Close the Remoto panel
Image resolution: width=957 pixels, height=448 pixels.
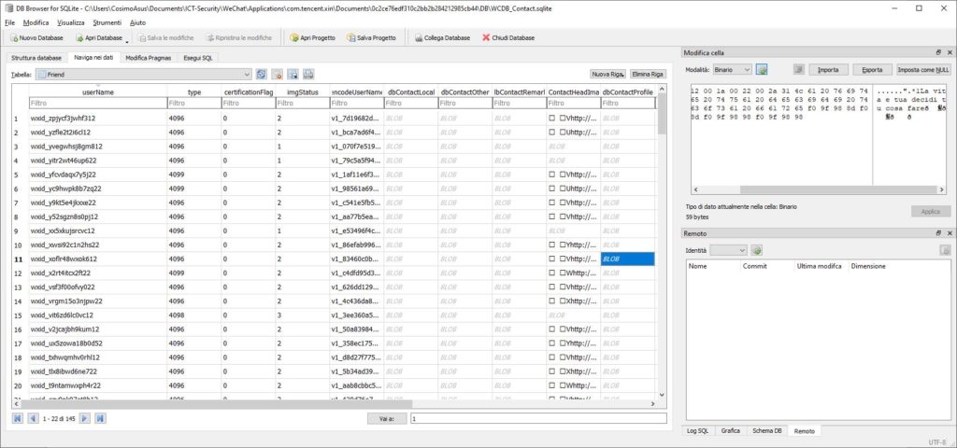tap(950, 233)
